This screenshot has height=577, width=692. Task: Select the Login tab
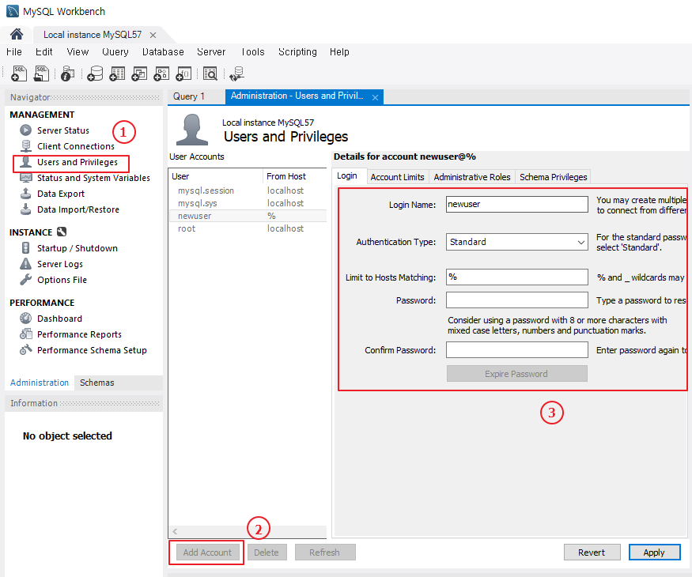pyautogui.click(x=347, y=176)
